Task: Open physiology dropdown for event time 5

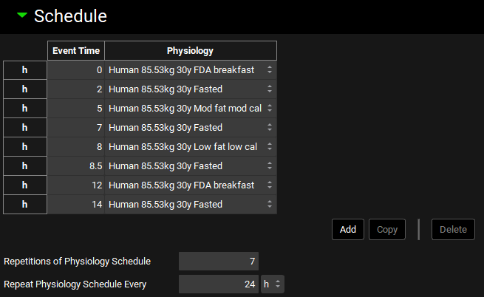Action: 191,109
